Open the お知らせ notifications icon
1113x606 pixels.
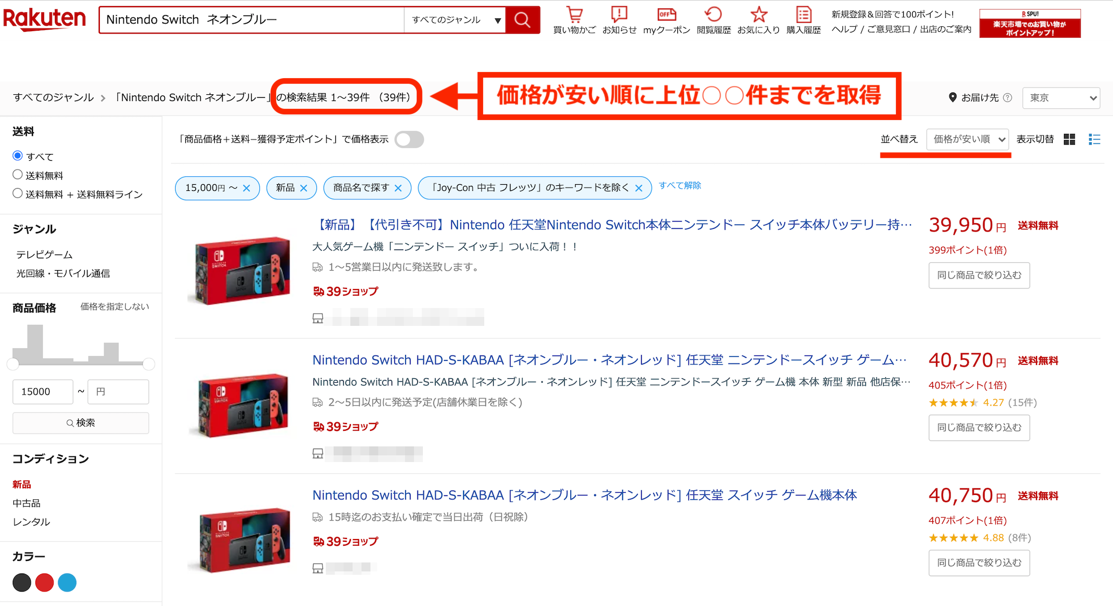tap(619, 15)
